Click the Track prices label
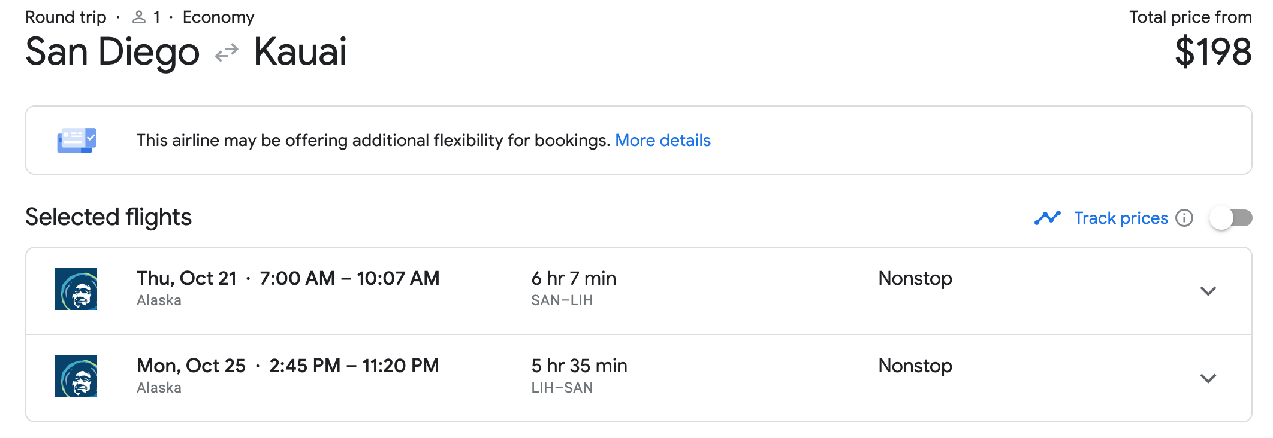 tap(1121, 218)
